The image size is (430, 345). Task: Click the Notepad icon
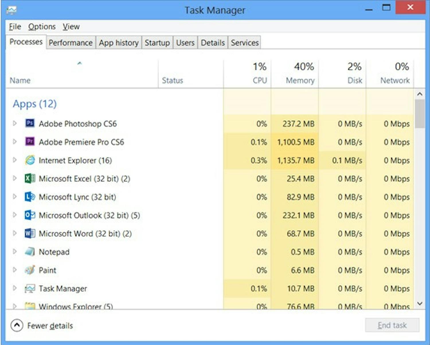(x=30, y=252)
